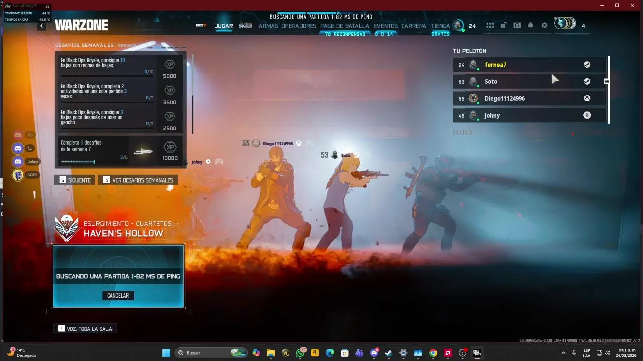Click the squad leader crown icon by Soto
The image size is (643, 361).
coord(607,81)
